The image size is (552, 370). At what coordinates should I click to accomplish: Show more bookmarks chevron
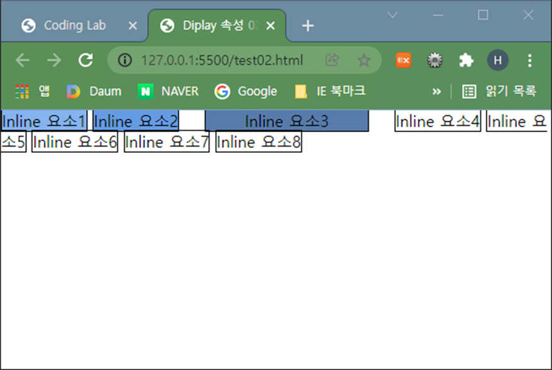tap(437, 91)
